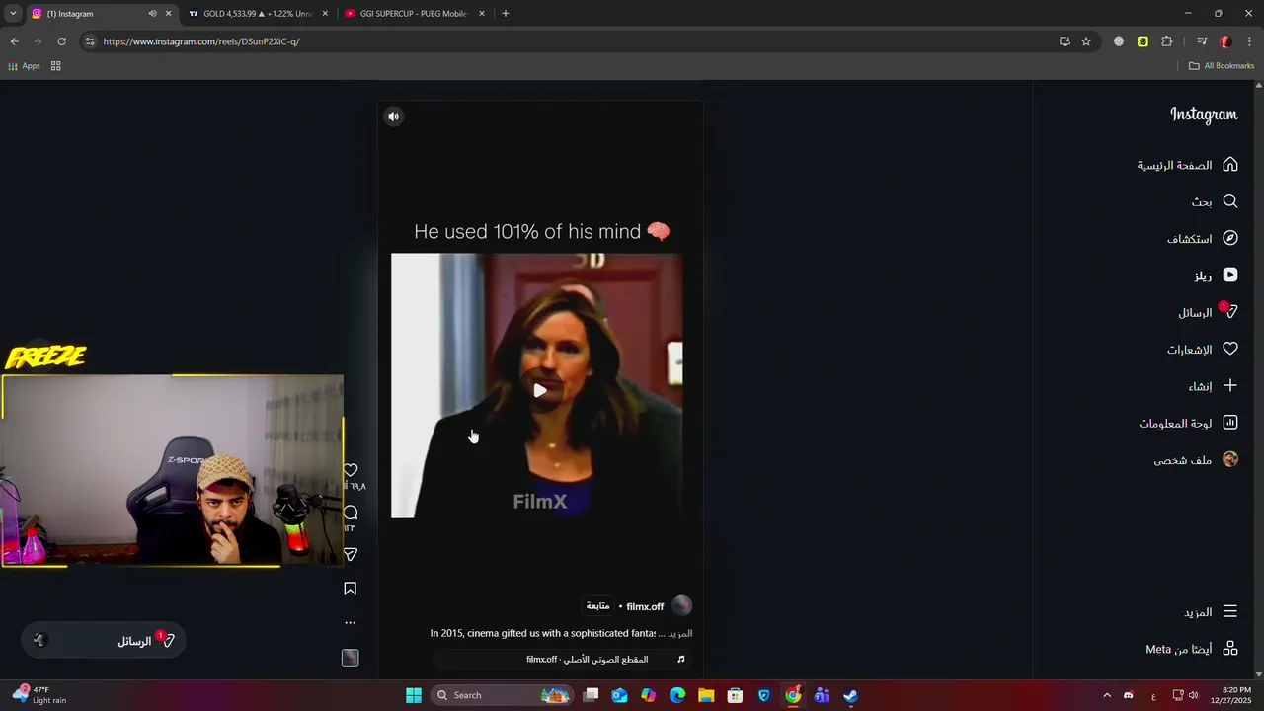Go to Instagram home الصفحة الرئيسية

(x=1187, y=165)
